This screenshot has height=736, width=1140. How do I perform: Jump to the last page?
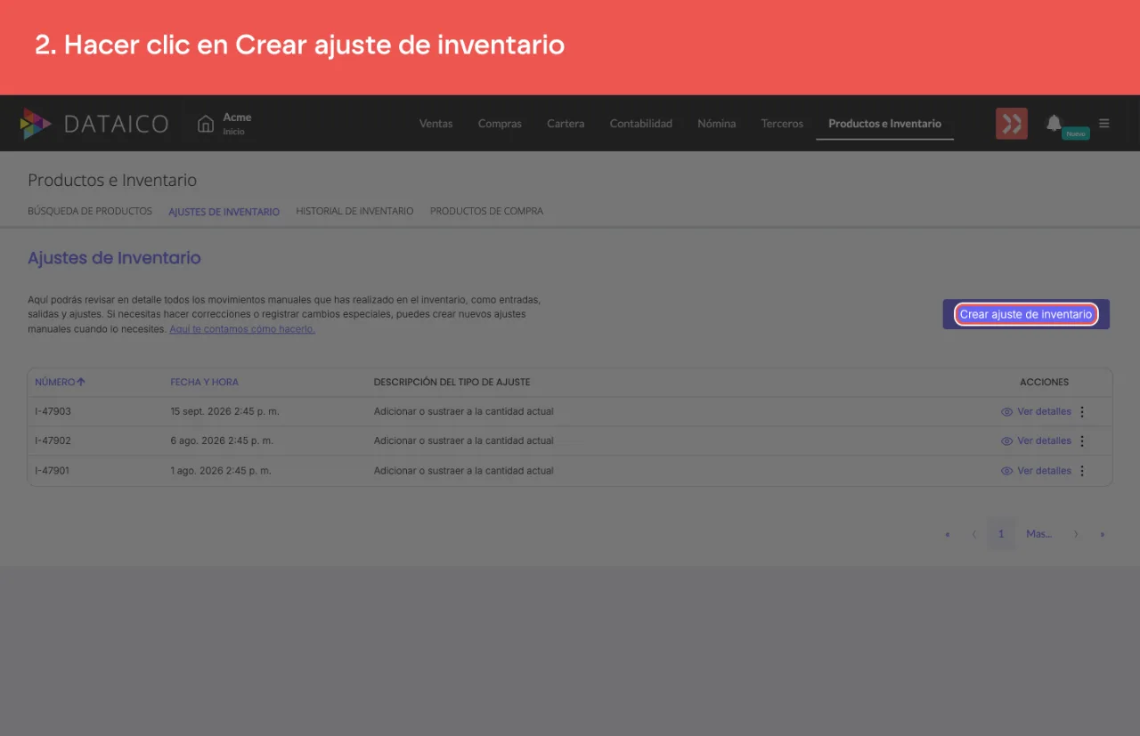click(x=1103, y=534)
